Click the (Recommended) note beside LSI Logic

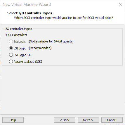pyautogui.click(x=40, y=48)
